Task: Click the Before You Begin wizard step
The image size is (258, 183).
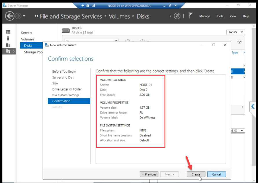Action: [x=64, y=71]
